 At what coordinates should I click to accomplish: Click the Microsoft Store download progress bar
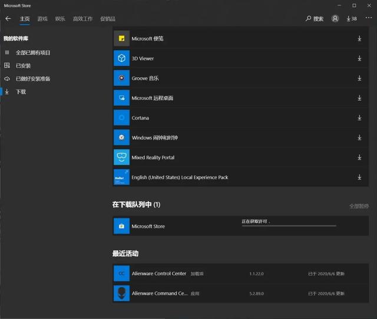pyautogui.click(x=289, y=226)
